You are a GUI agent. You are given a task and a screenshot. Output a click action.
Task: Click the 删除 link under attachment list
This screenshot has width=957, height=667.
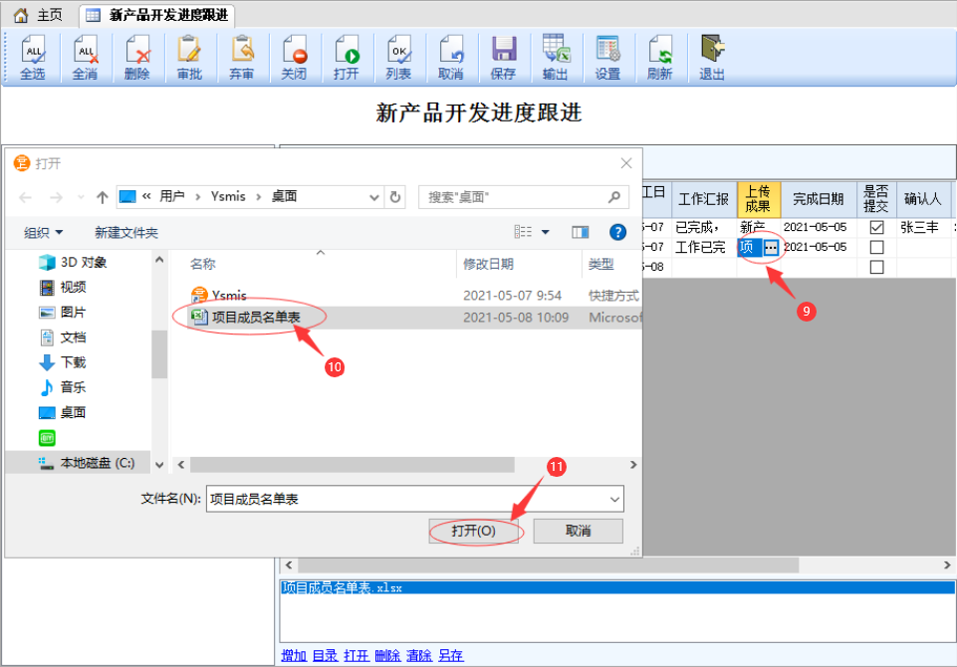pyautogui.click(x=387, y=655)
